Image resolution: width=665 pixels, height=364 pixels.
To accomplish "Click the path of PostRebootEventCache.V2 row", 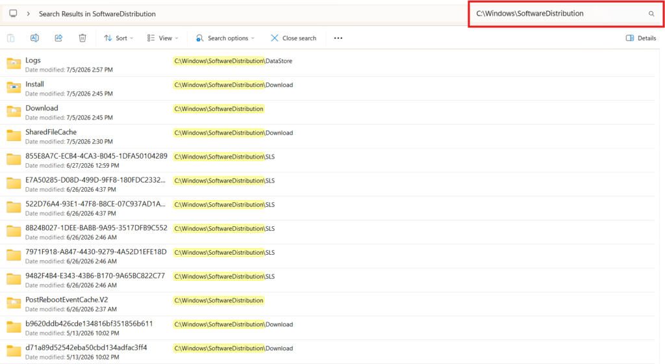I will coord(218,300).
